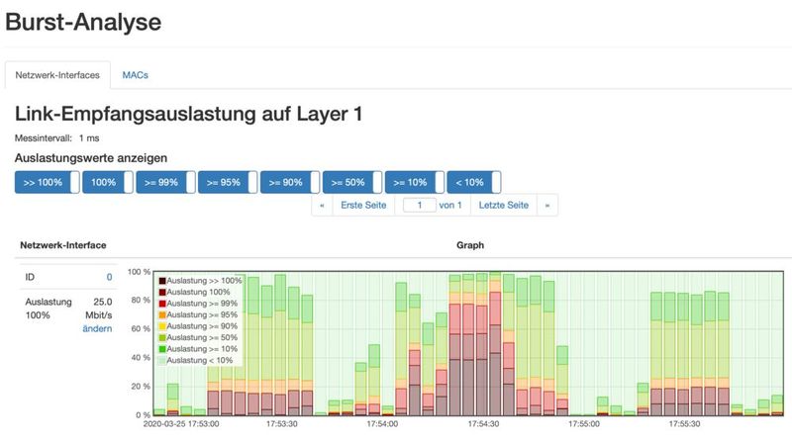Click the 2020-03-25 17:53:00 axis label

click(181, 424)
